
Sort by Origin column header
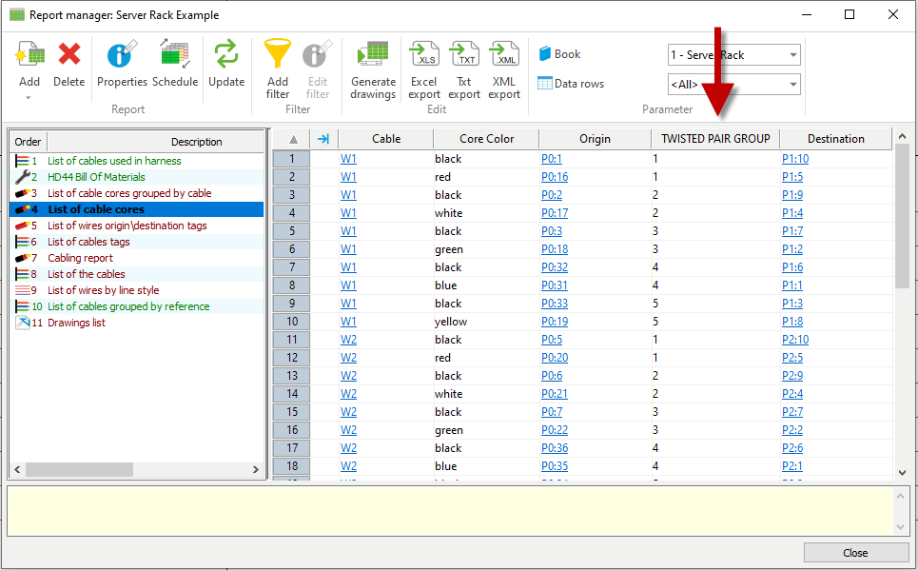click(595, 139)
